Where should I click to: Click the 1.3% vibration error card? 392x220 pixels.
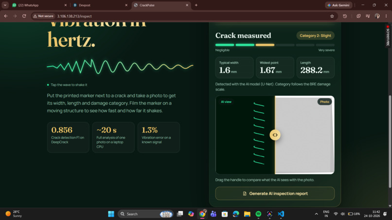[159, 137]
